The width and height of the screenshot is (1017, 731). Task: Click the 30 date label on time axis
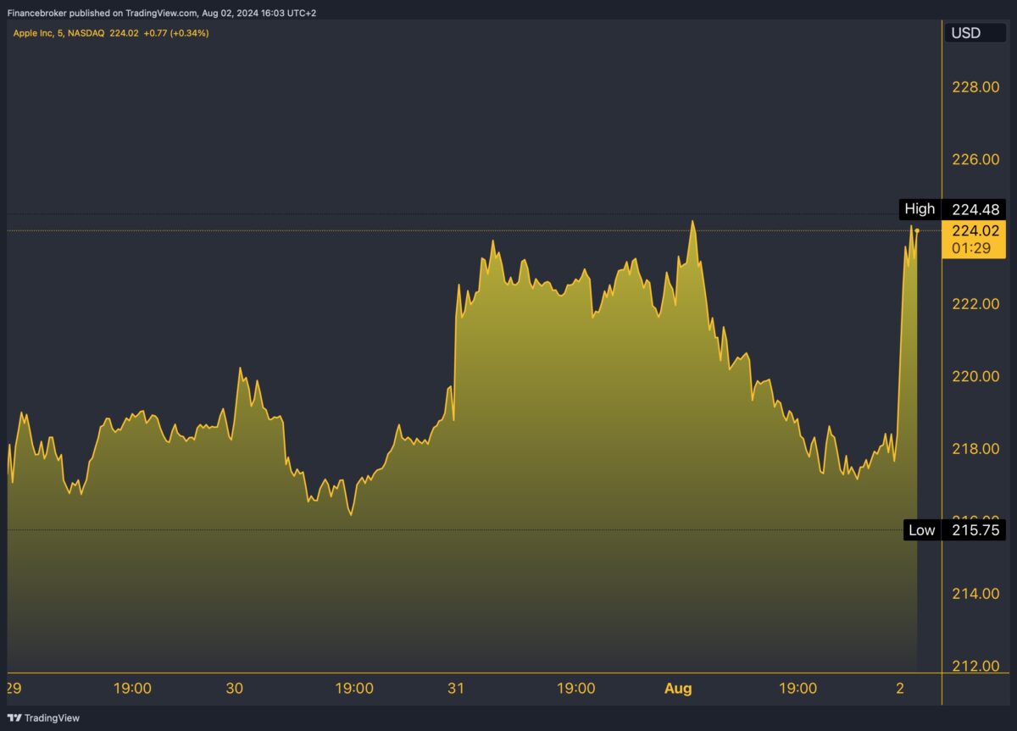(x=235, y=689)
